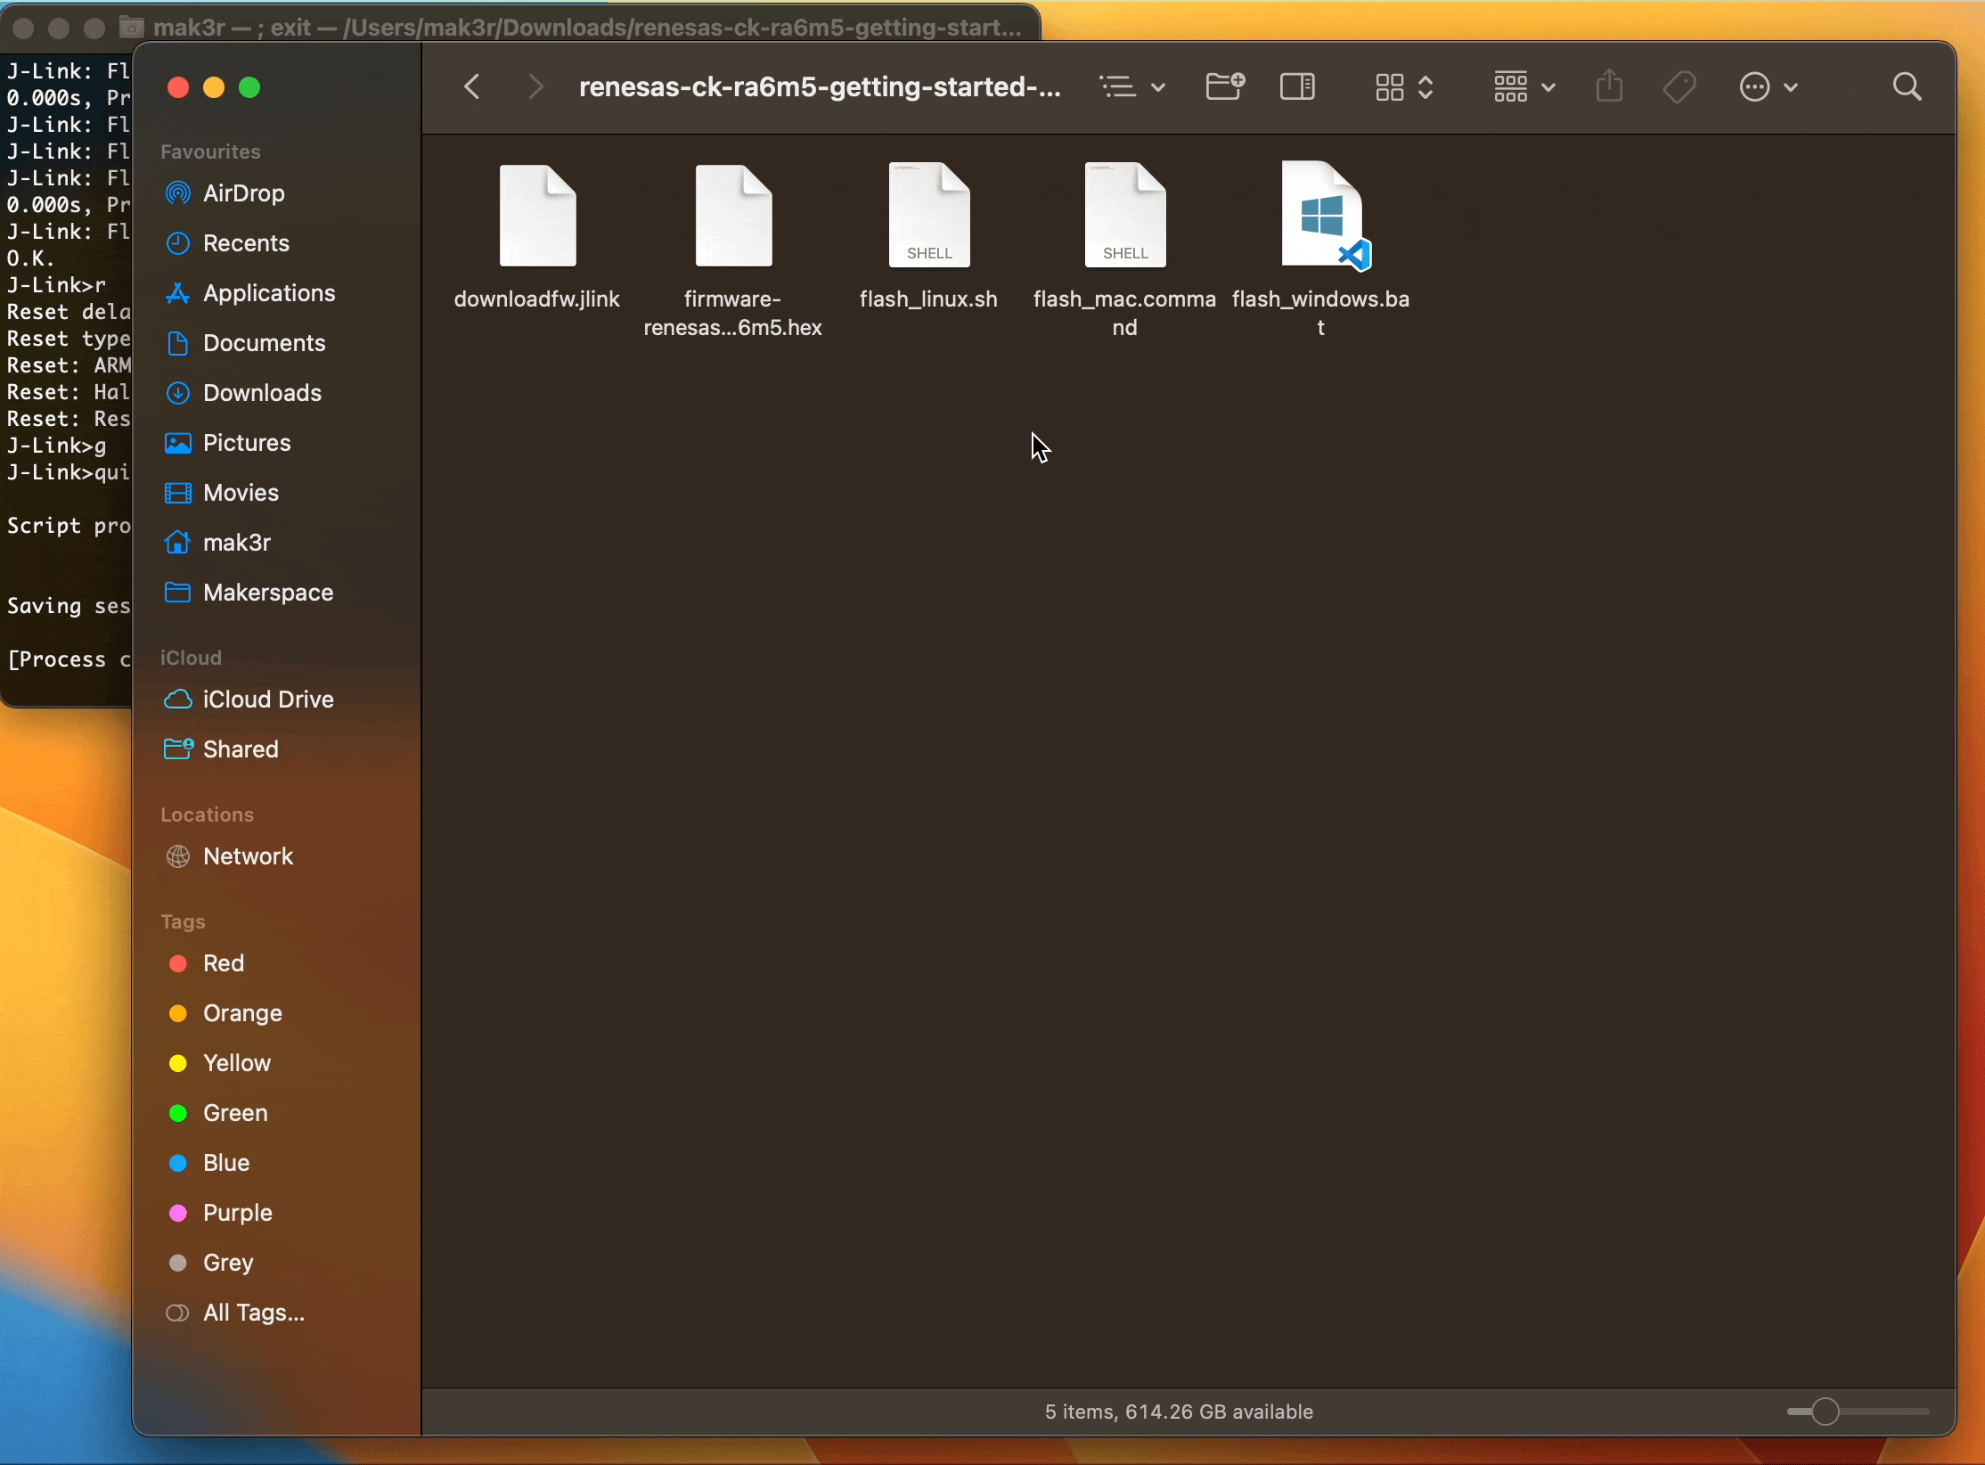Screen dimensions: 1985x1465
Task: Click the Finder search magnifier icon
Action: pyautogui.click(x=1906, y=87)
